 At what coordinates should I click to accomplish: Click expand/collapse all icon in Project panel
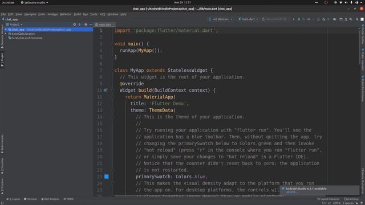(80, 24)
